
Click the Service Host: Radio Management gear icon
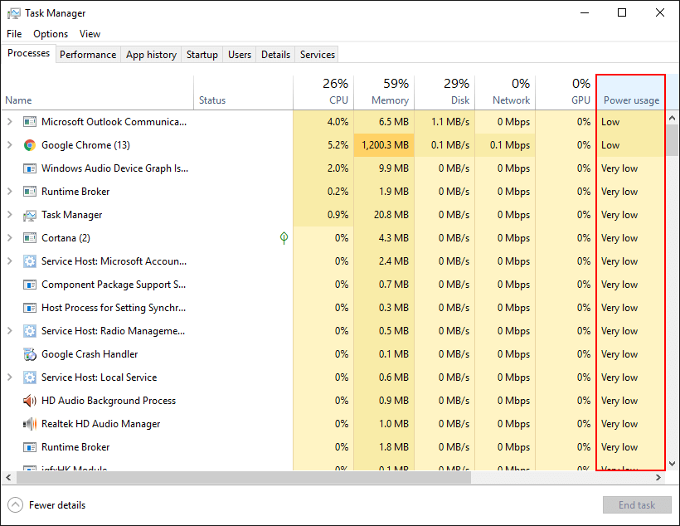30,331
